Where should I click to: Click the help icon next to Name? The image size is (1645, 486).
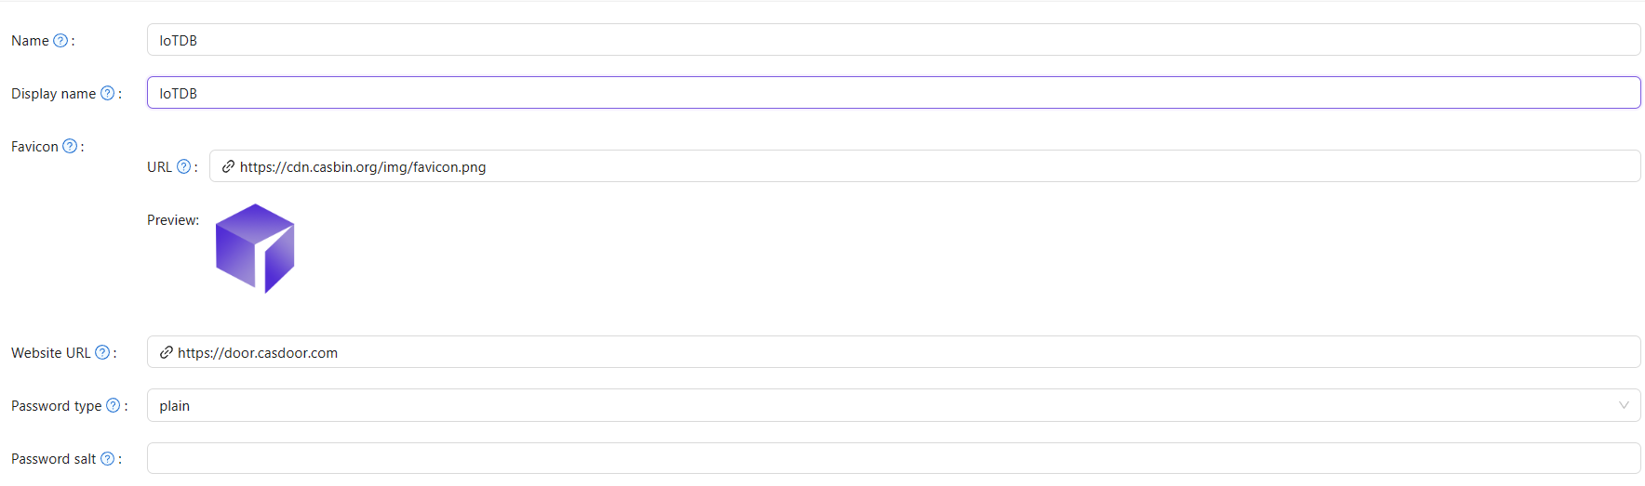(60, 41)
